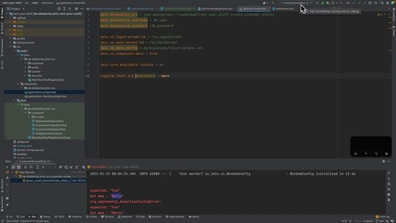Run the CustomerBrowseTest configuration with the green play icon
Image resolution: width=396 pixels, height=223 pixels.
(x=317, y=2)
